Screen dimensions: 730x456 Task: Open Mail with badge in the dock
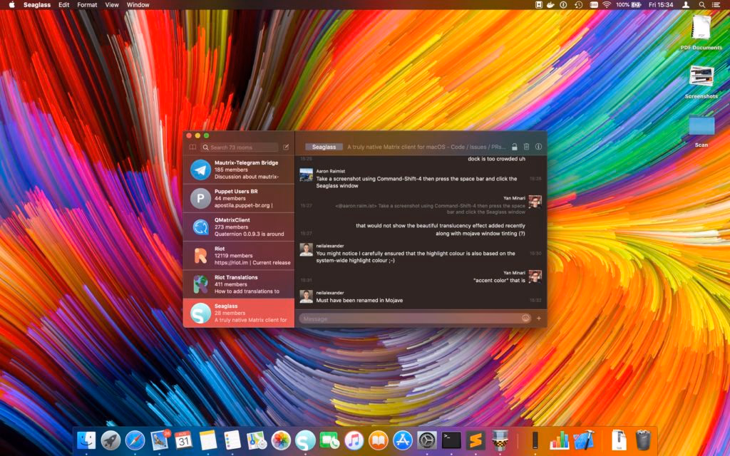point(160,440)
